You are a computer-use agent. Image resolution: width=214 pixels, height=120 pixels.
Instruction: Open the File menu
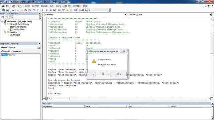[x=8, y=6]
